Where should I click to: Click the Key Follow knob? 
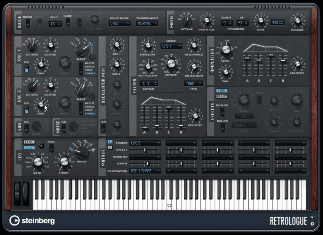[x=148, y=66]
